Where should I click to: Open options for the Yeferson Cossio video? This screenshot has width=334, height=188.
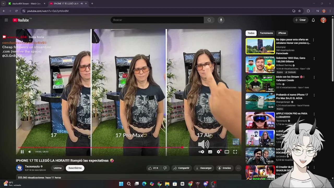[314, 77]
